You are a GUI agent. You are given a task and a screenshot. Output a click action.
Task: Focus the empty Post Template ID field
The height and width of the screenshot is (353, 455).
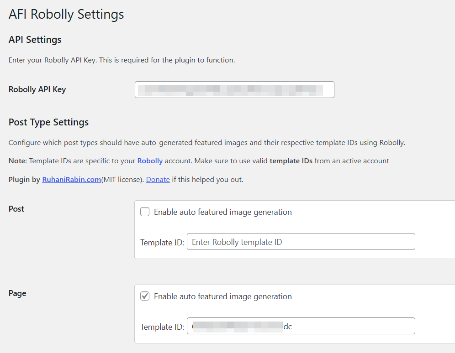[x=301, y=242]
